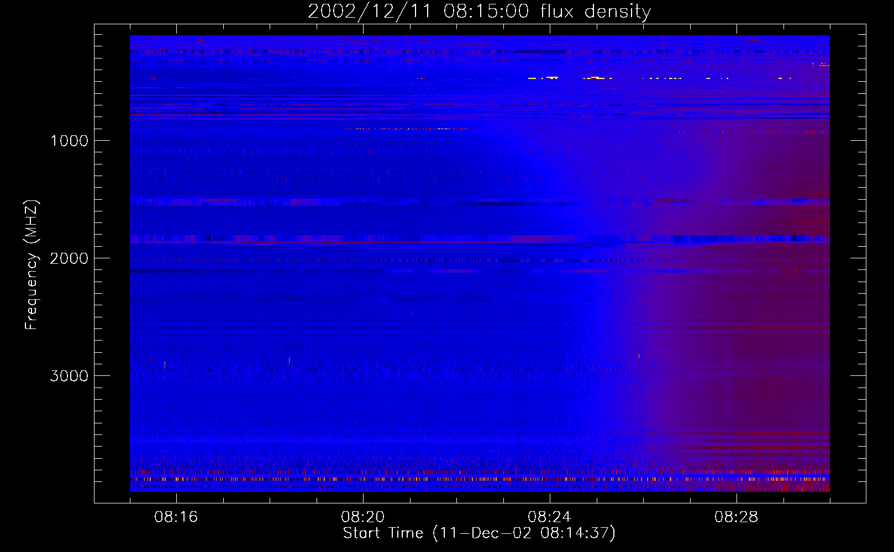The height and width of the screenshot is (552, 894).
Task: Click the 3000 frequency tick label
Action: [69, 376]
